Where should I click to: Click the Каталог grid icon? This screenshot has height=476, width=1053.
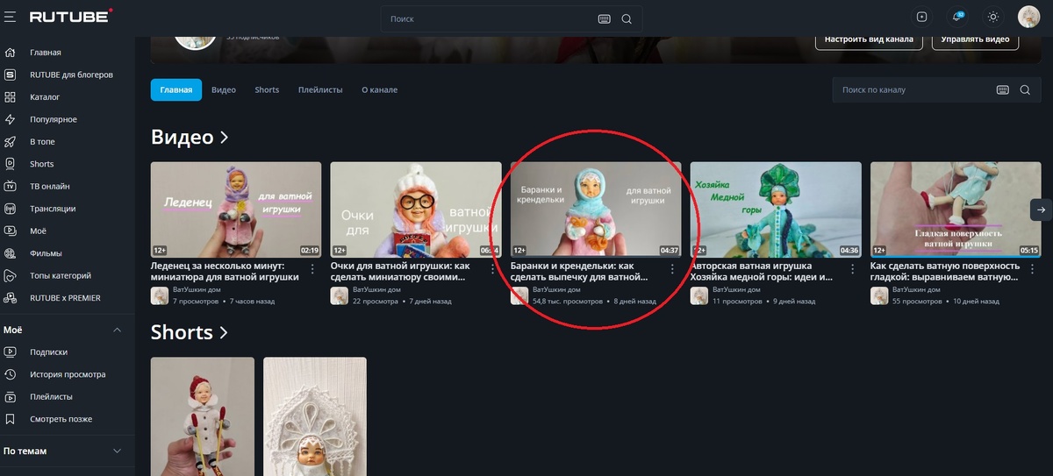pos(11,97)
